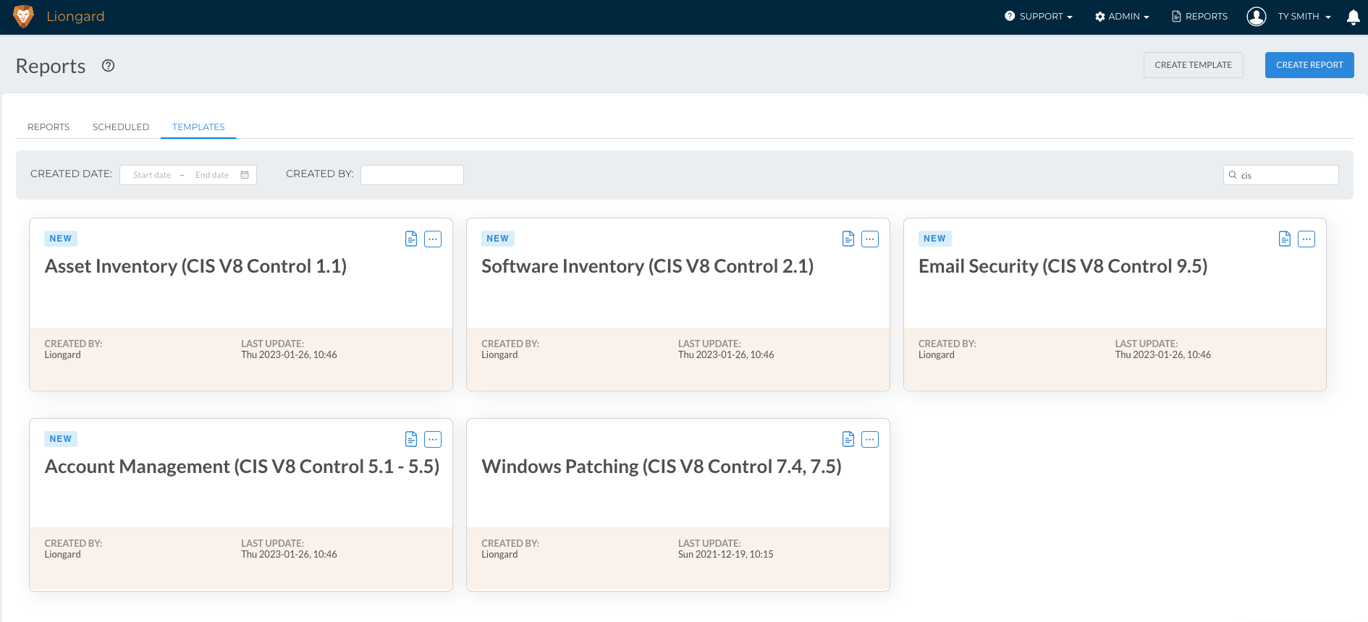Viewport: 1368px width, 622px height.
Task: Open more options on Asset Inventory card
Action: 433,239
